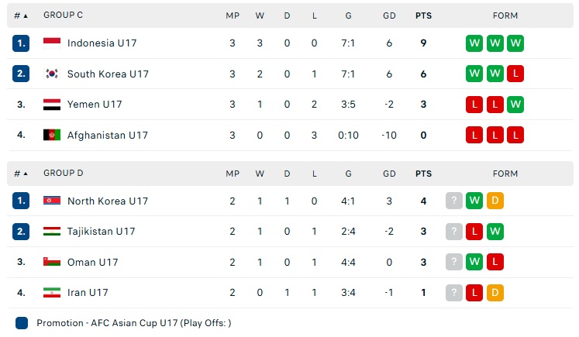Click the South Korea U17 flag icon
579x337 pixels.
point(52,74)
